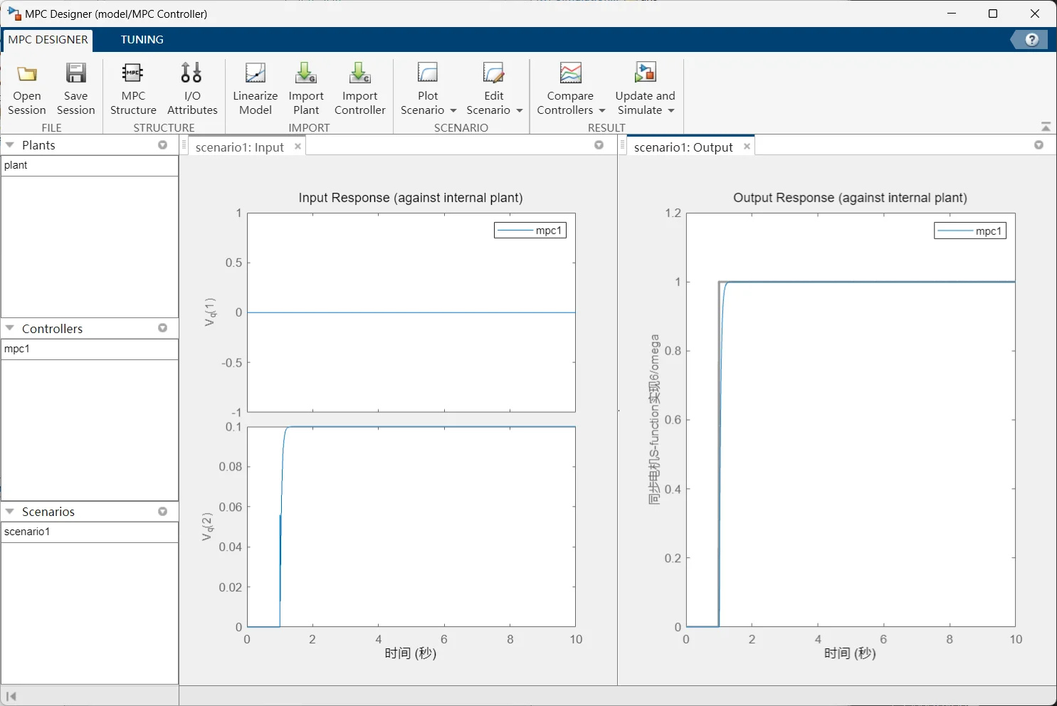1057x706 pixels.
Task: Open the help question mark button
Action: 1031,40
